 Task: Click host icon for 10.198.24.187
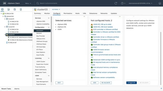click(x=7, y=42)
